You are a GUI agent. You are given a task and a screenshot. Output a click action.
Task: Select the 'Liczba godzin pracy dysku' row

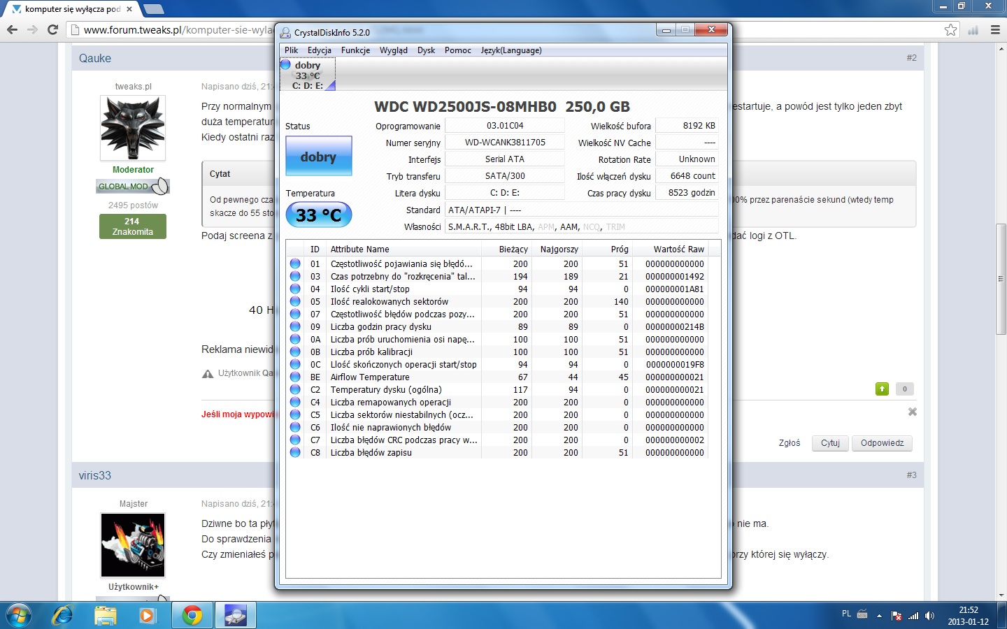[x=497, y=327]
